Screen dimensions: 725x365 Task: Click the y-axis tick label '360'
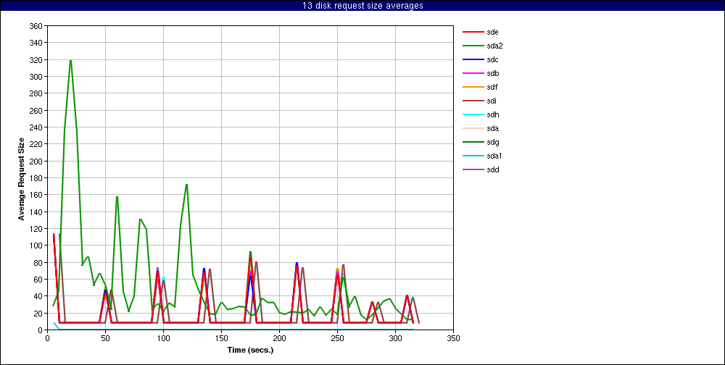[37, 26]
